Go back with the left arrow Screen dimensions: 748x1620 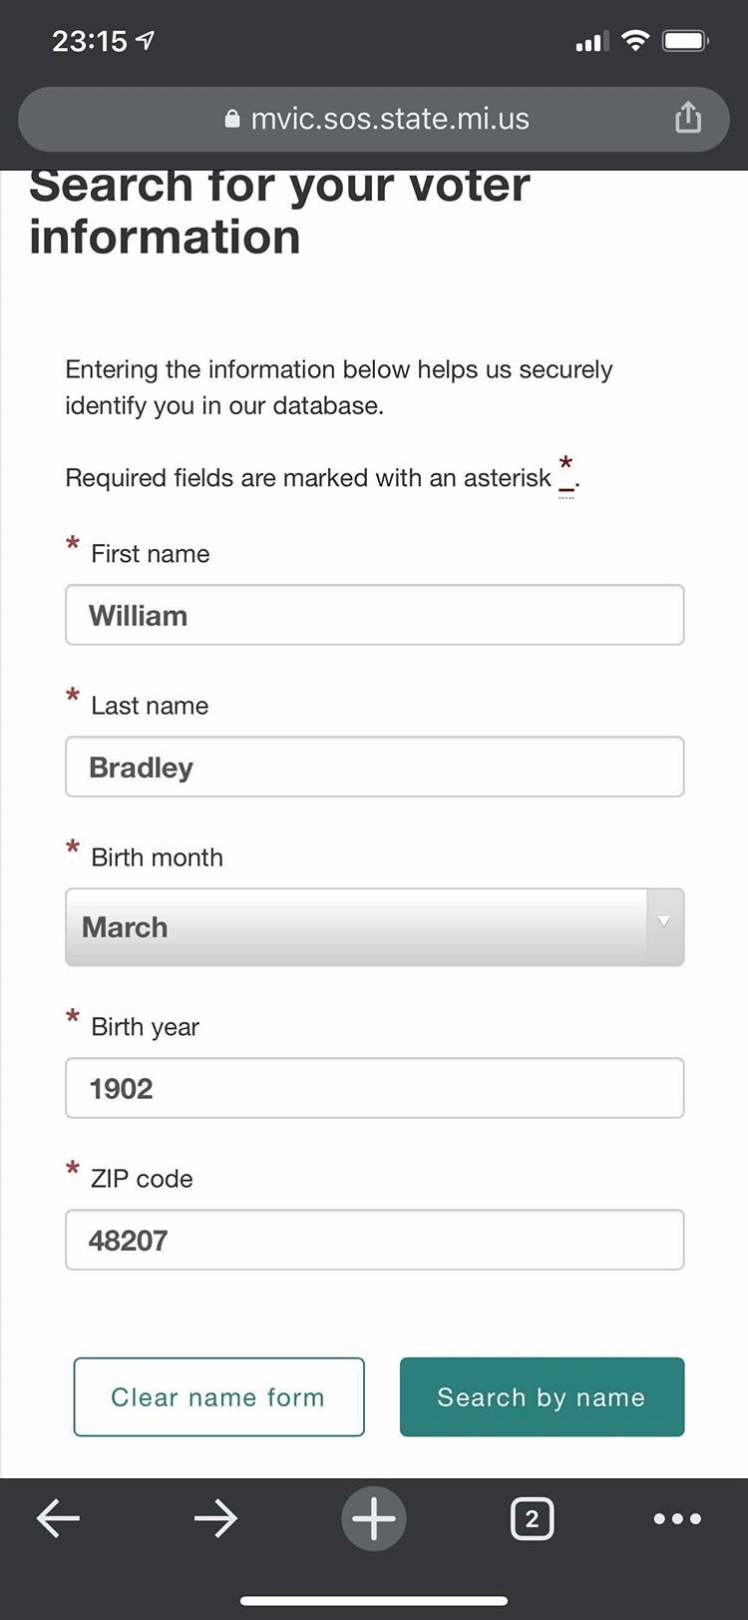[x=58, y=1518]
